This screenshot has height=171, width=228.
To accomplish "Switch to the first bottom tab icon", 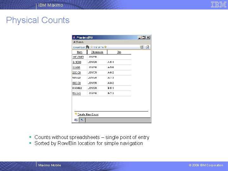I will click(x=76, y=120).
